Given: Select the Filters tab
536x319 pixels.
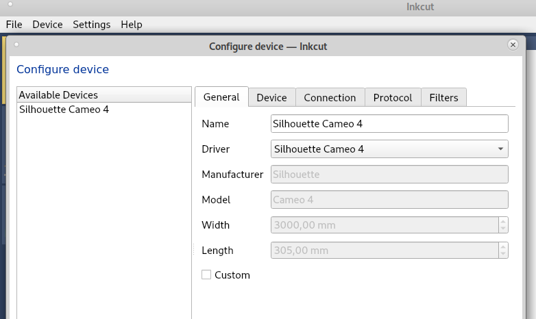Looking at the screenshot, I should click(443, 98).
